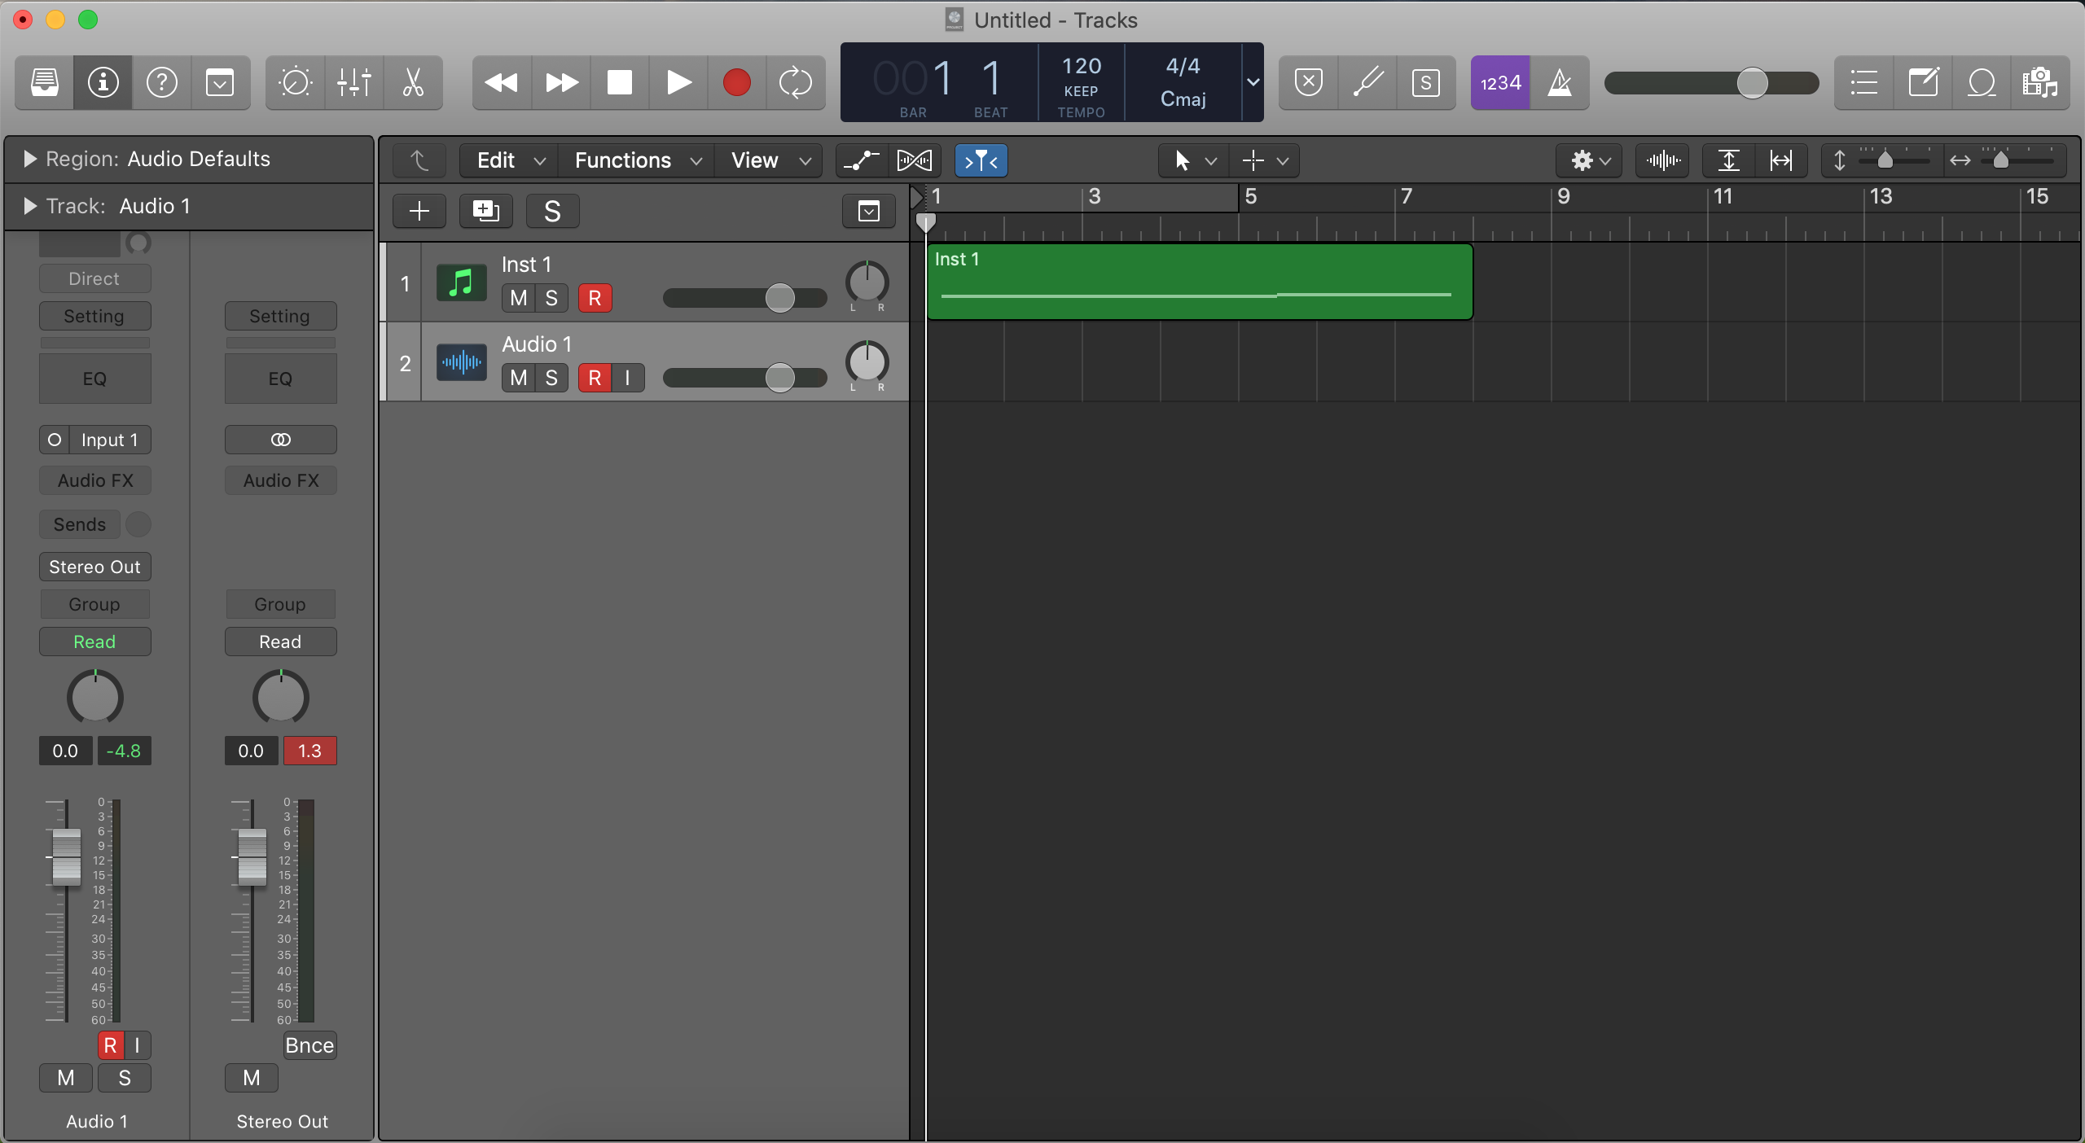Record-enable the Inst 1 track
Image resolution: width=2085 pixels, height=1143 pixels.
pos(595,298)
